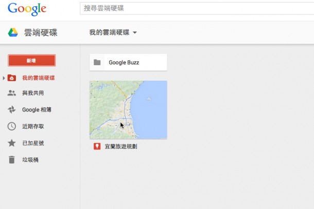
Task: Click the 宜蘭旅遊規劃 file name
Action: [121, 146]
